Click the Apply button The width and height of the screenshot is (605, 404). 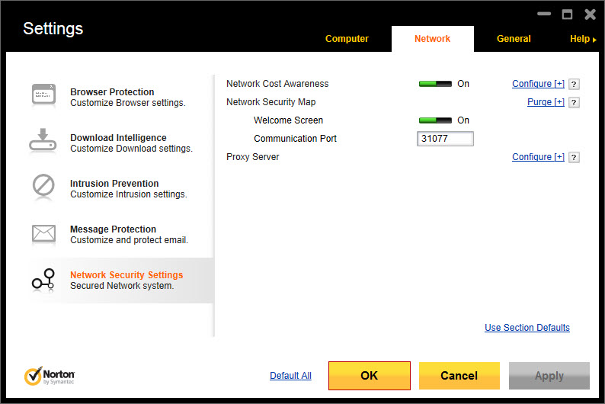click(549, 376)
